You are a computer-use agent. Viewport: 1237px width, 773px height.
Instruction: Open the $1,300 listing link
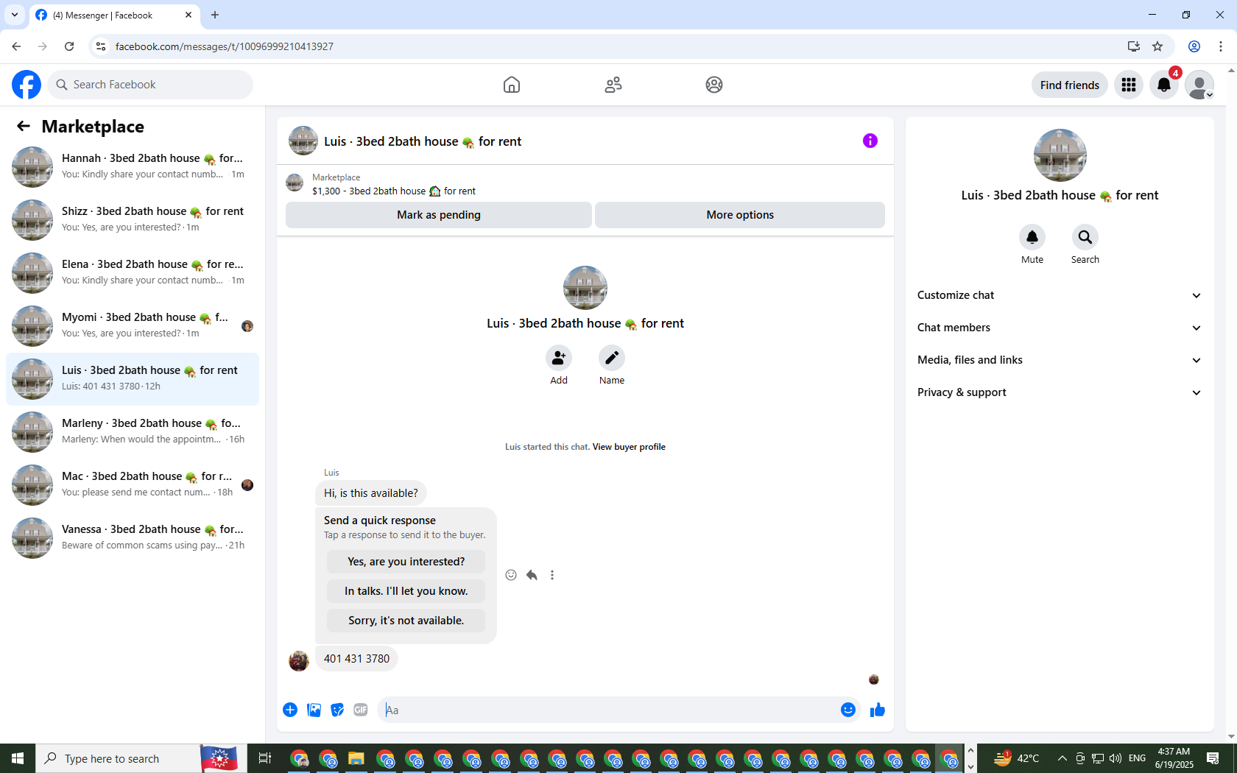point(394,191)
